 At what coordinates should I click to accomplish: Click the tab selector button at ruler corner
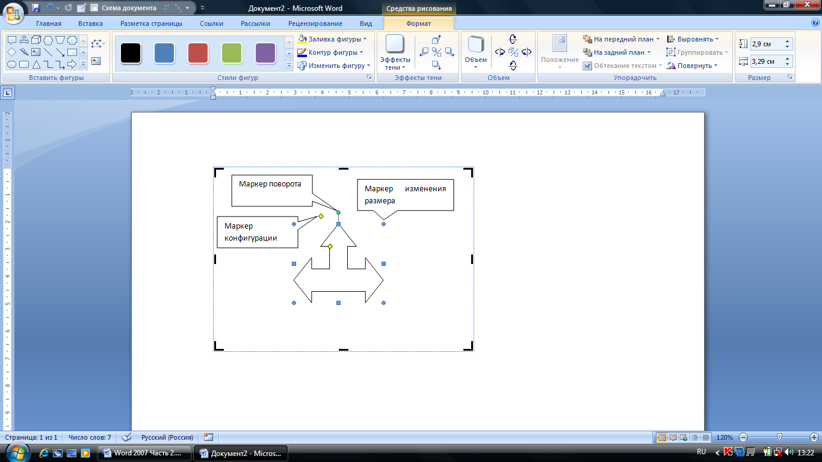point(8,93)
